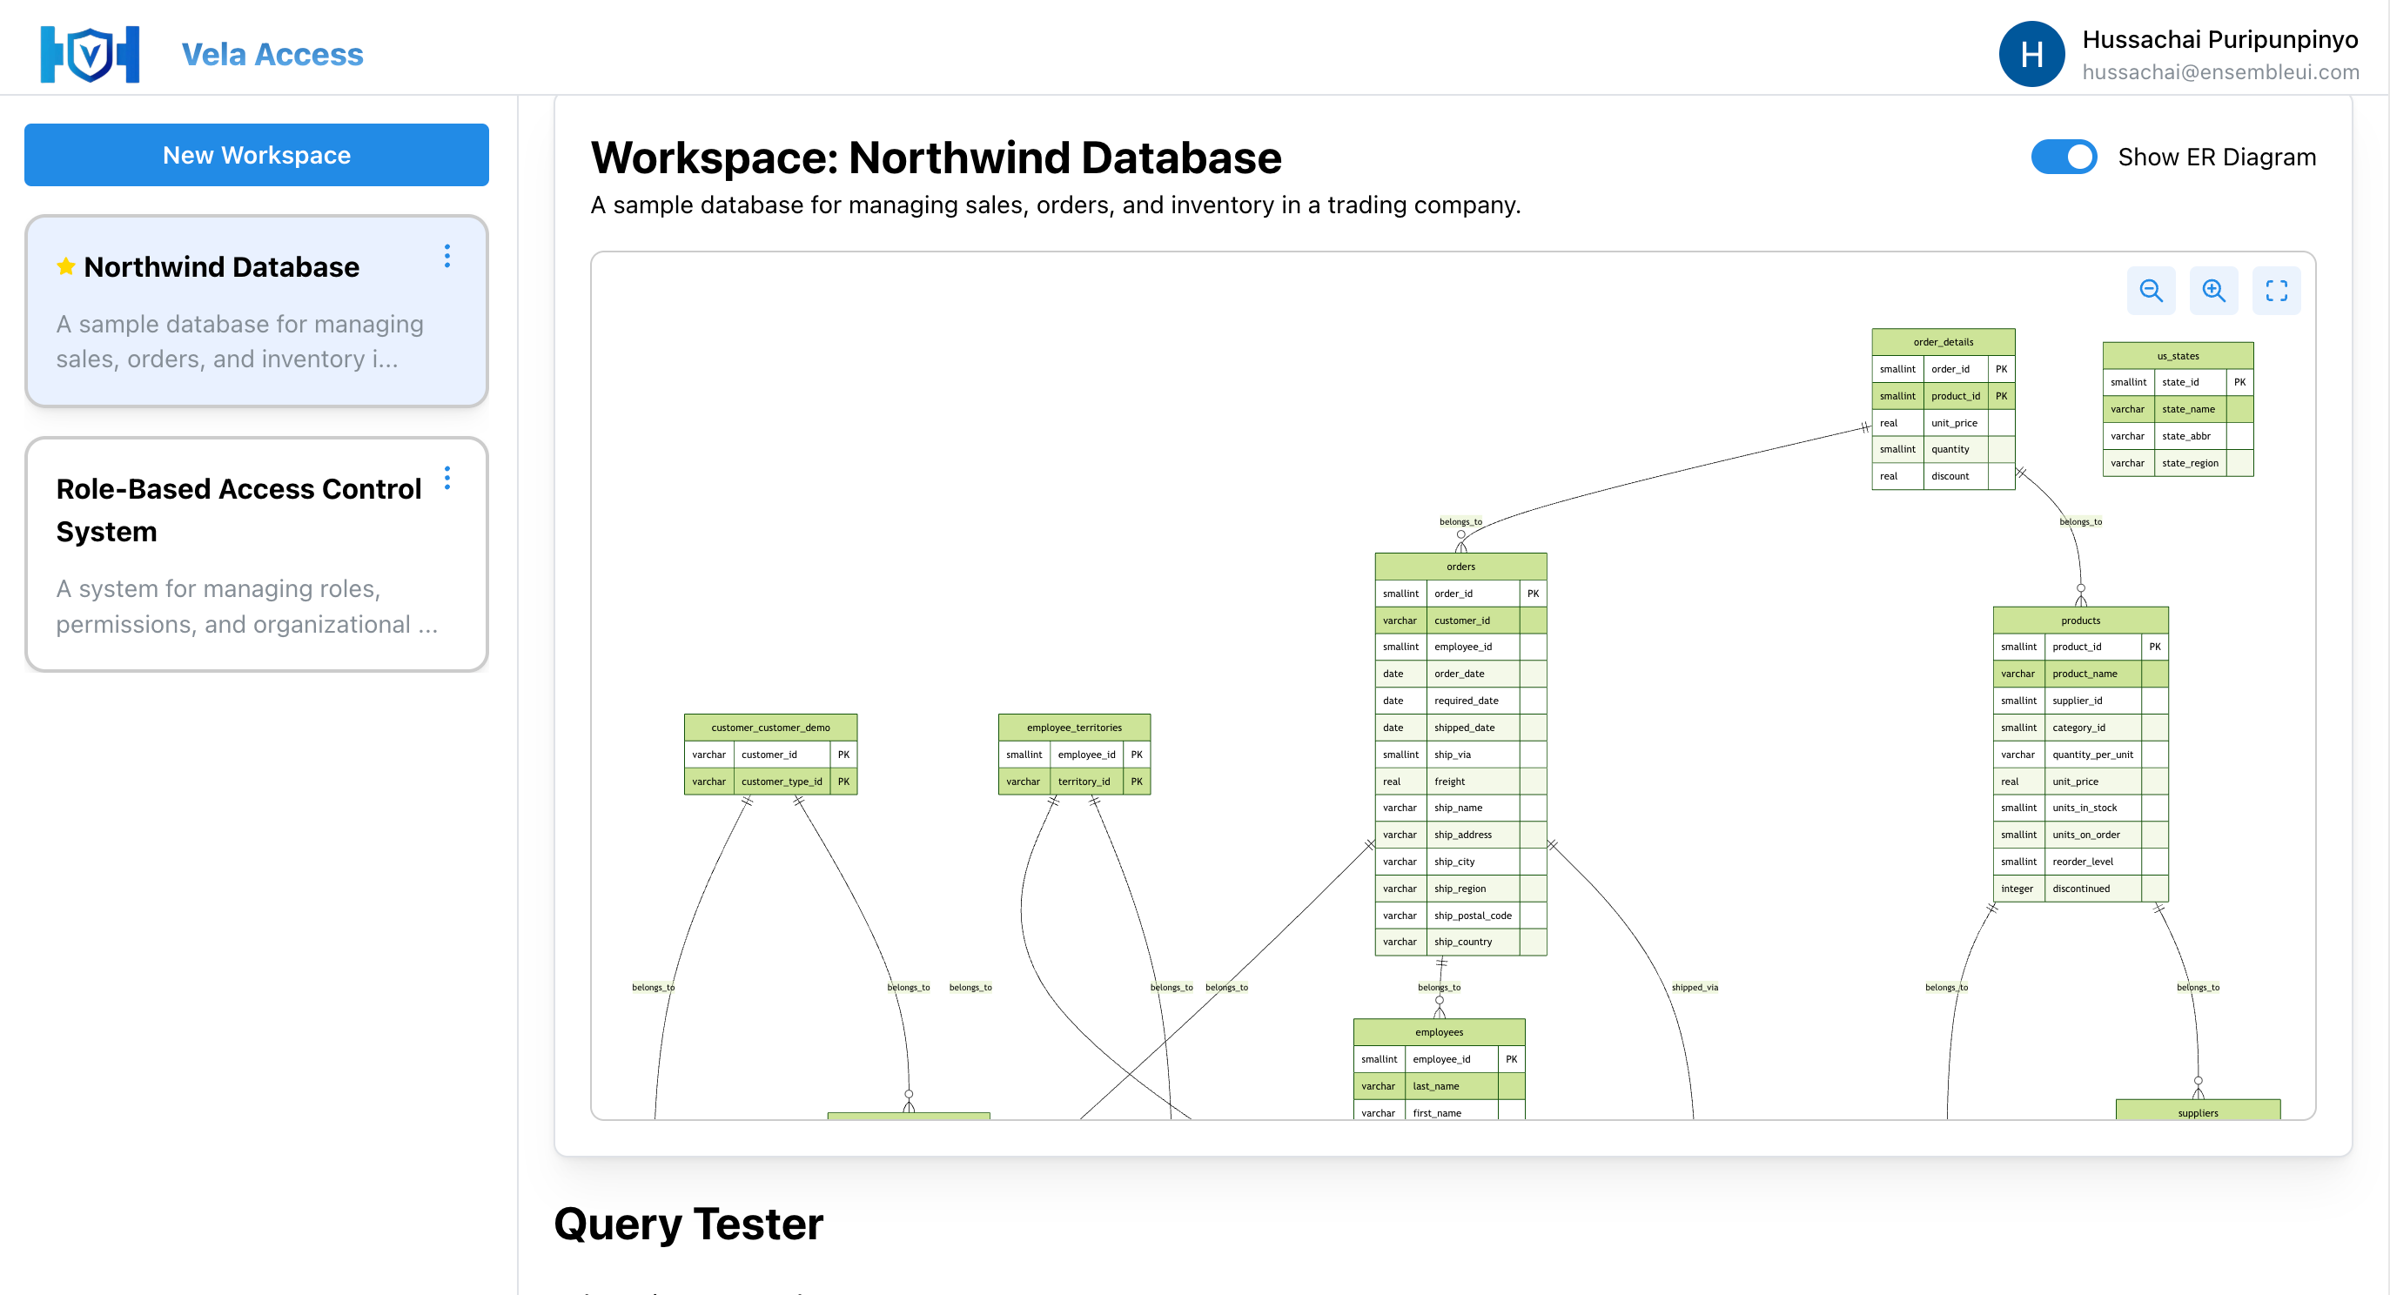Image resolution: width=2390 pixels, height=1295 pixels.
Task: Click user name Hussachai Puripunpinyo
Action: pyautogui.click(x=2219, y=39)
